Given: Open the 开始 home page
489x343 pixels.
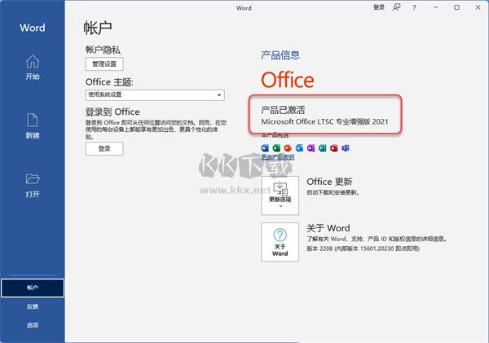Looking at the screenshot, I should coord(33,68).
